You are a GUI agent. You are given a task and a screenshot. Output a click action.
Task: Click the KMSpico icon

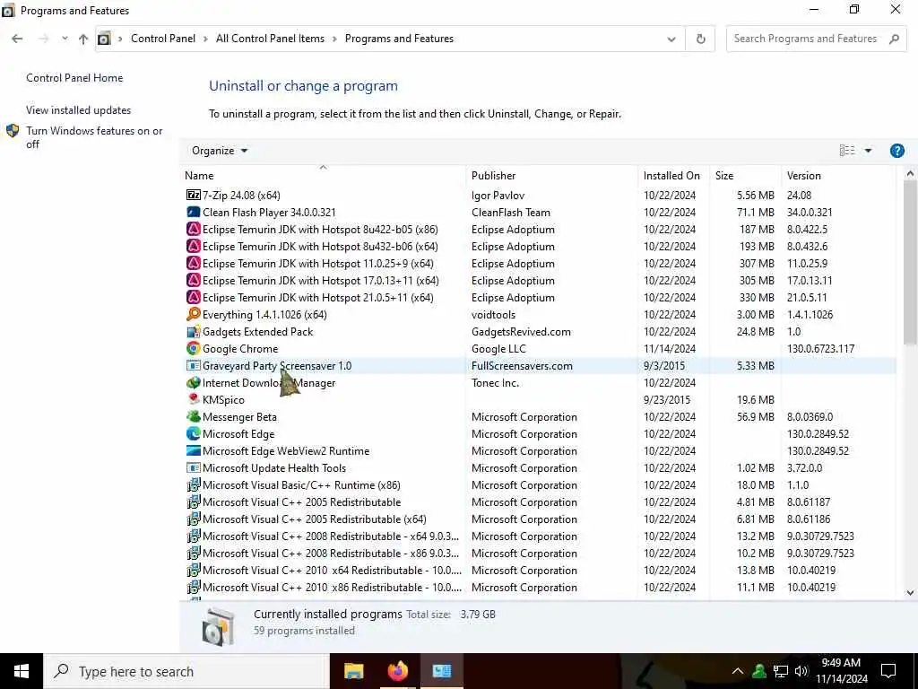tap(194, 399)
